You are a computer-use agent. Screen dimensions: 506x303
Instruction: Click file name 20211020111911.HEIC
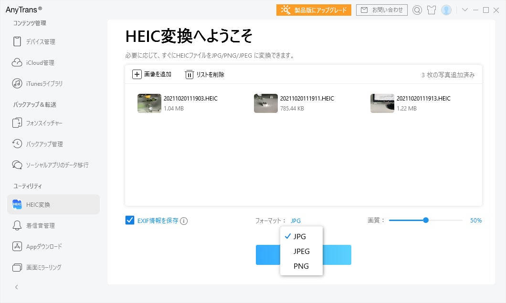click(307, 99)
